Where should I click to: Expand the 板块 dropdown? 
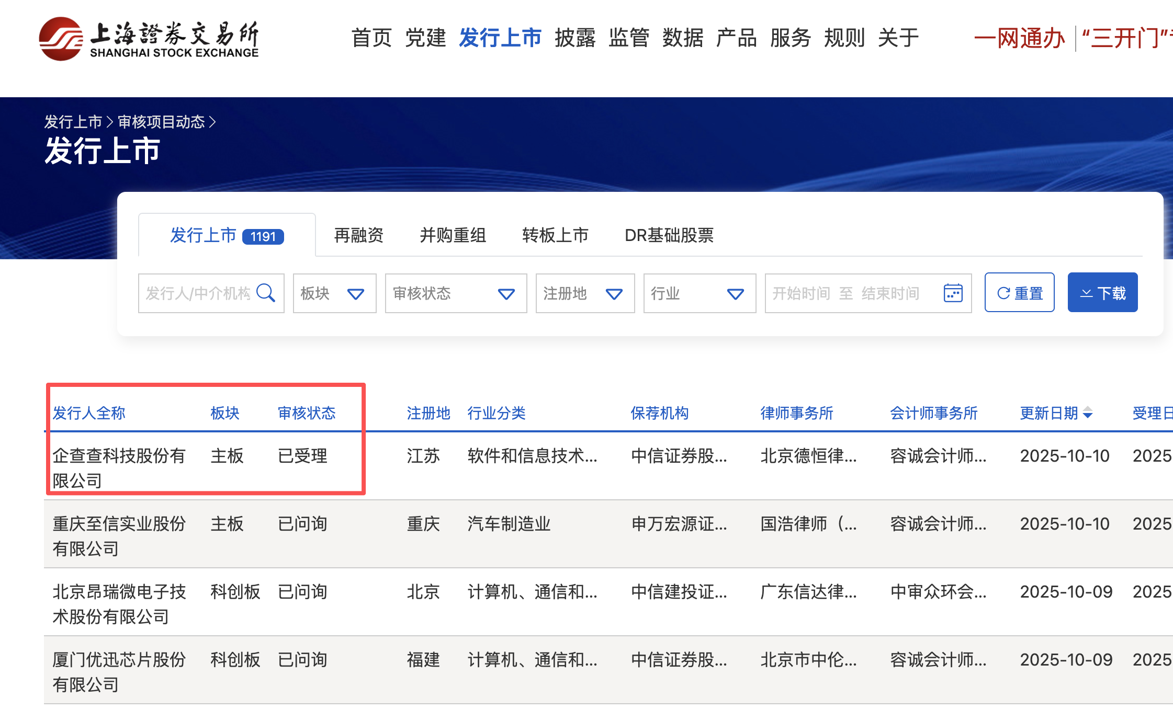[334, 293]
